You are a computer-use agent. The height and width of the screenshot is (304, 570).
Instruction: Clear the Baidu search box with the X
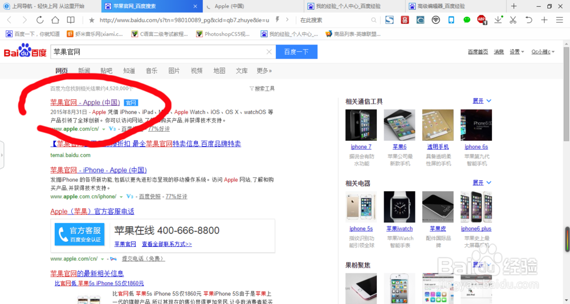coord(269,52)
